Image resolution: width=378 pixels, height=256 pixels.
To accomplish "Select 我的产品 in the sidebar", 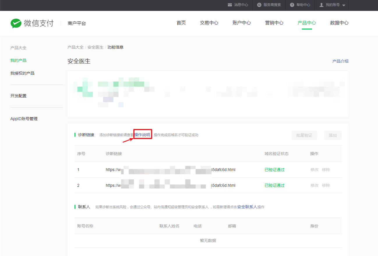I will [x=18, y=60].
